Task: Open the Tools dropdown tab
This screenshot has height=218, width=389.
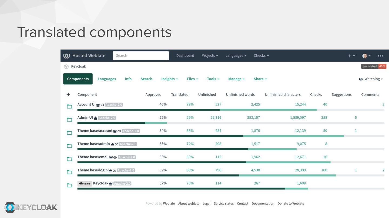Action: pyautogui.click(x=213, y=79)
